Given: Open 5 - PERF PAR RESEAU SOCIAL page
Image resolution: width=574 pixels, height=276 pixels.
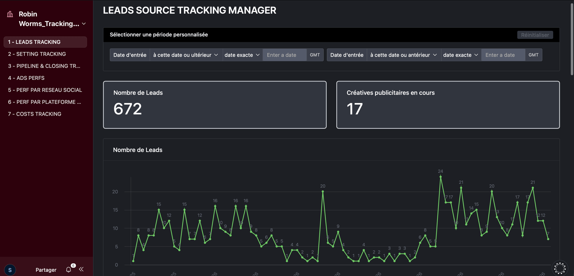Looking at the screenshot, I should pos(45,90).
